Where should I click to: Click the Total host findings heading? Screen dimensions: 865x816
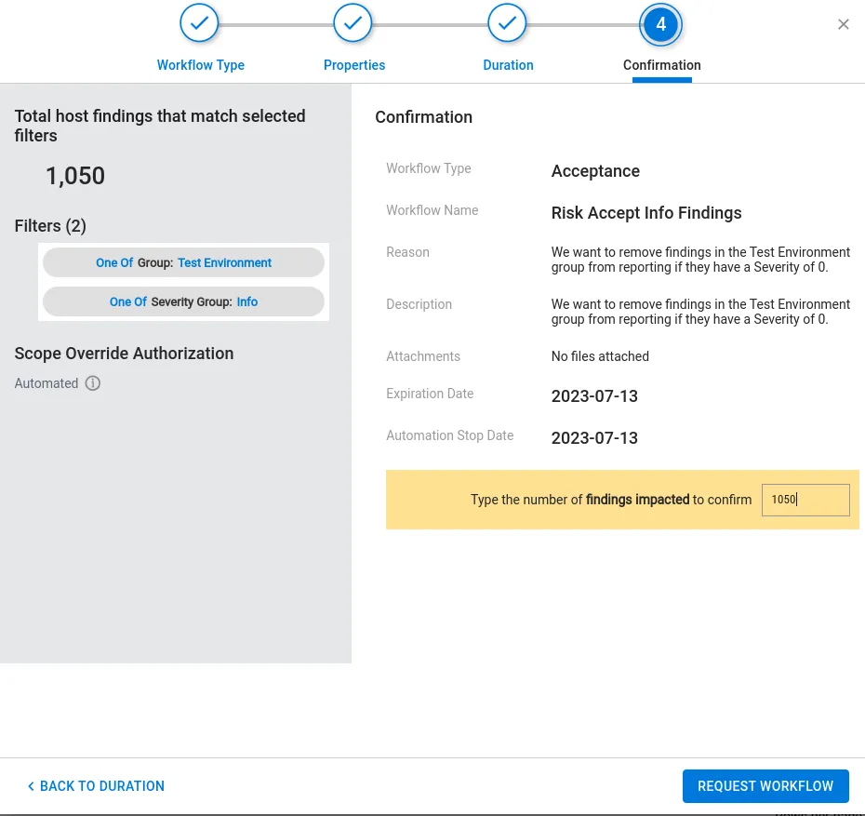pyautogui.click(x=160, y=126)
